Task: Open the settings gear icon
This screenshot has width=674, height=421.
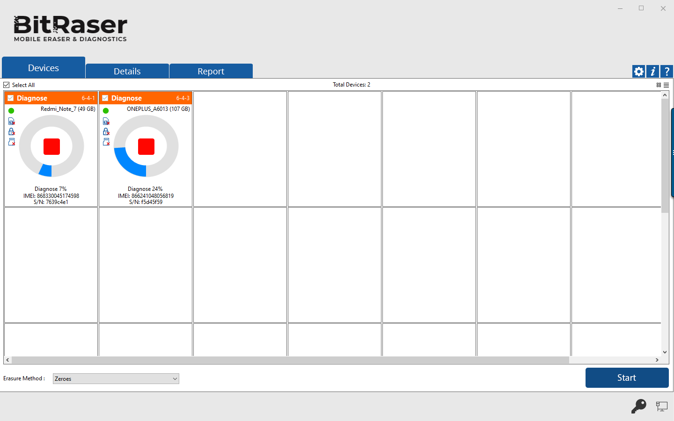Action: (x=638, y=72)
